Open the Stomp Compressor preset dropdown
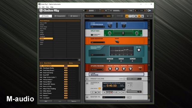This screenshot has height=108, width=192. tap(97, 27)
